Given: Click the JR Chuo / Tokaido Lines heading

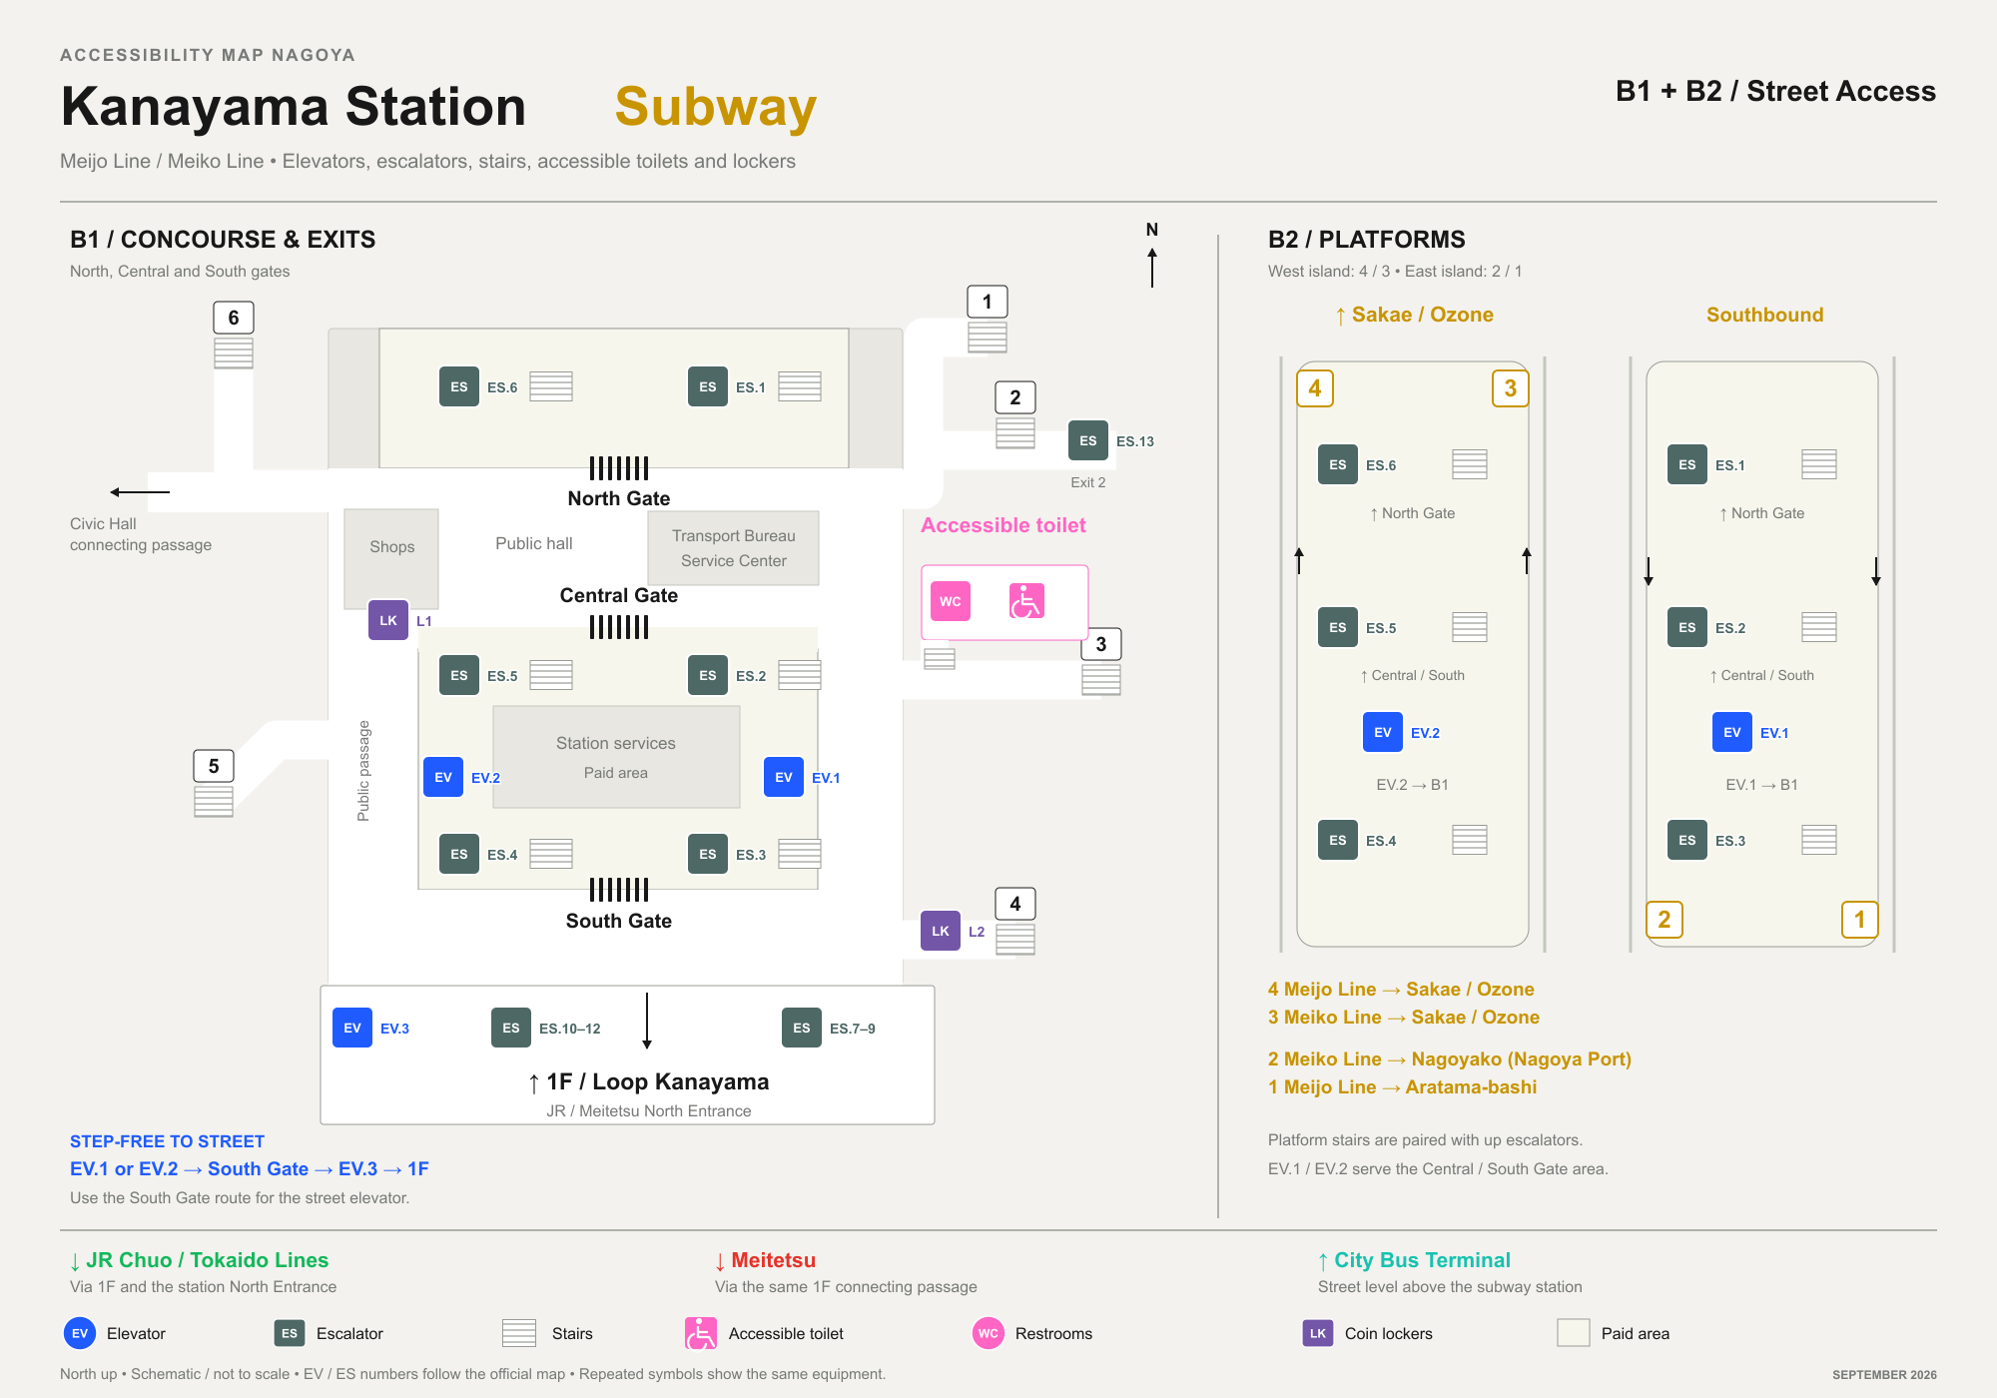Looking at the screenshot, I should [199, 1260].
